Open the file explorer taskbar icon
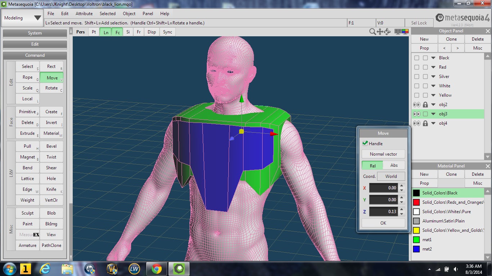The width and height of the screenshot is (492, 276). (x=67, y=269)
